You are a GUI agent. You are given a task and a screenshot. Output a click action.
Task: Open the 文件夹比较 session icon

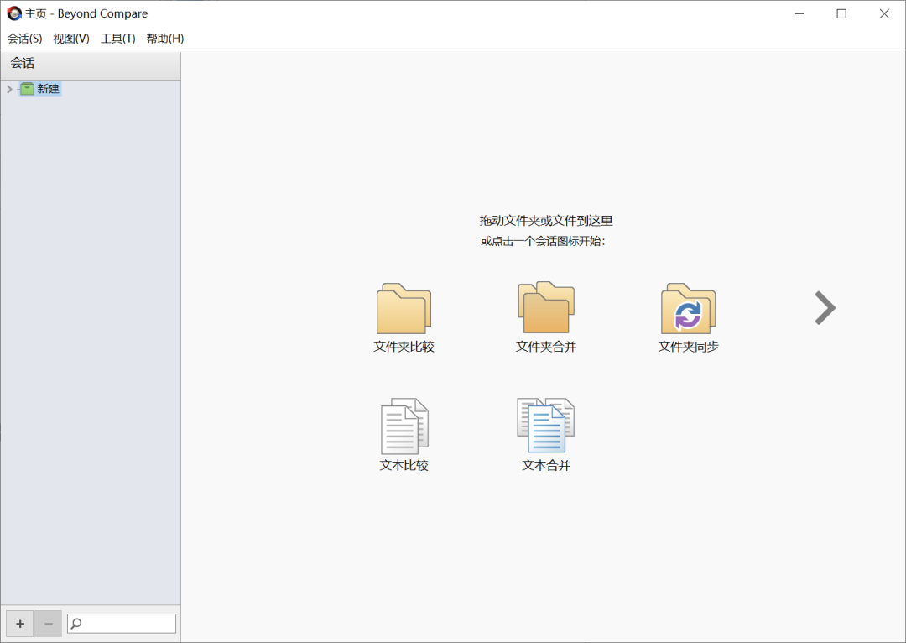[x=404, y=309]
